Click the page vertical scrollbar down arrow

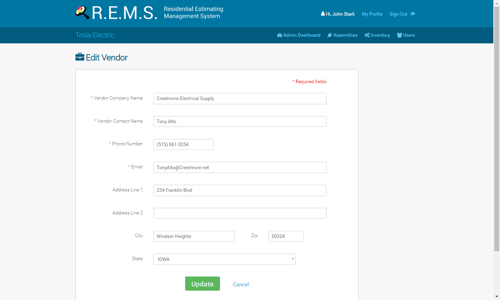[496, 296]
